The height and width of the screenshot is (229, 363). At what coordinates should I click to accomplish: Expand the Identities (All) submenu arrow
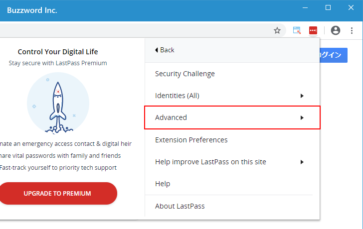point(302,96)
